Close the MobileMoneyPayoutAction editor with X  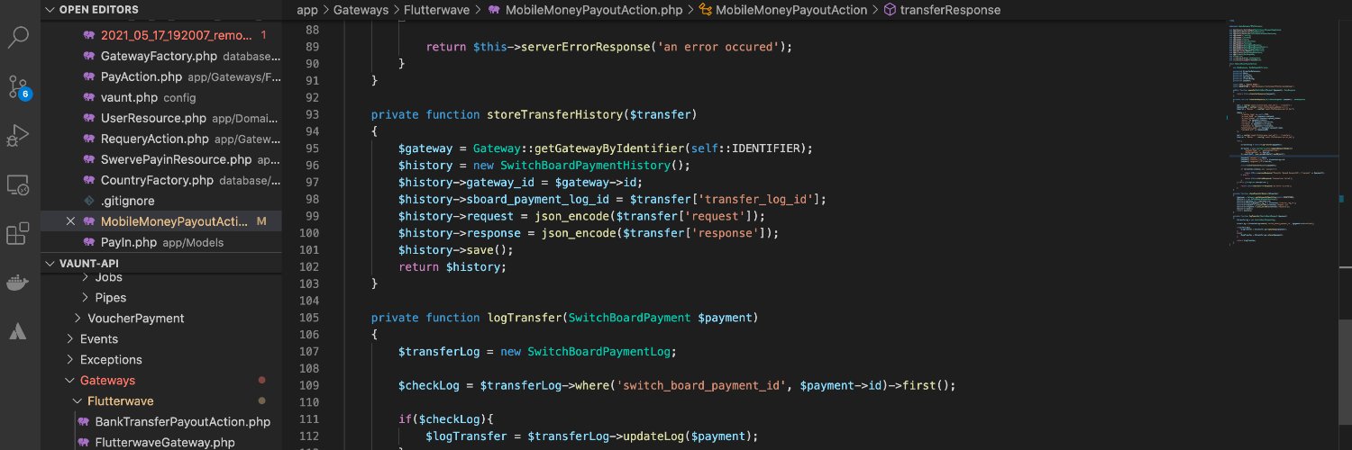point(70,221)
